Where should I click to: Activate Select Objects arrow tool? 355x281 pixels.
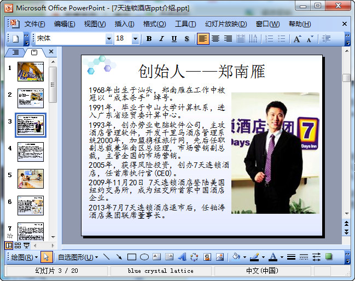(46, 257)
